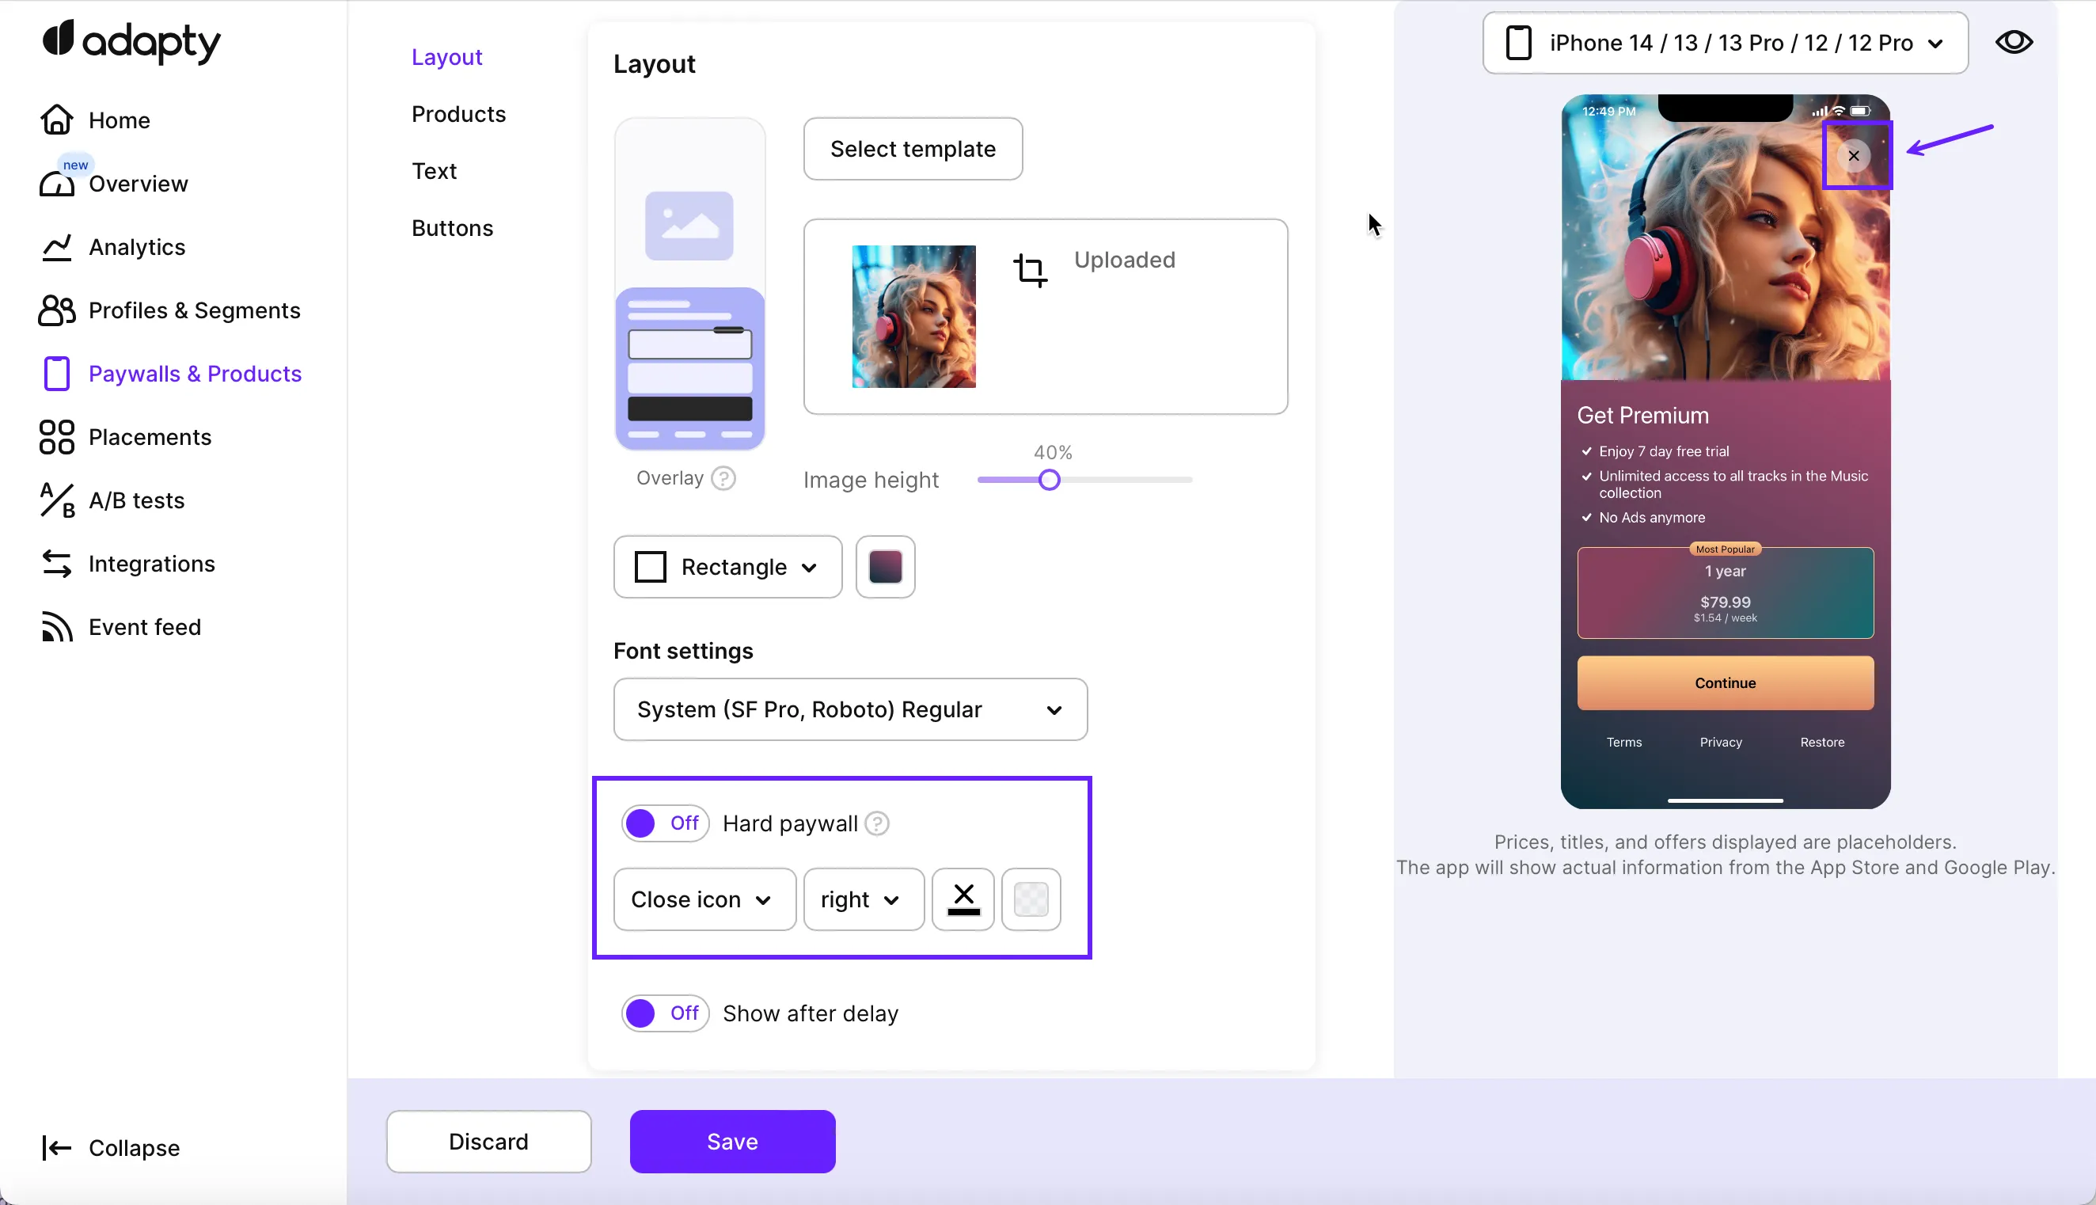
Task: Click the Event feed sidebar icon
Action: click(56, 627)
